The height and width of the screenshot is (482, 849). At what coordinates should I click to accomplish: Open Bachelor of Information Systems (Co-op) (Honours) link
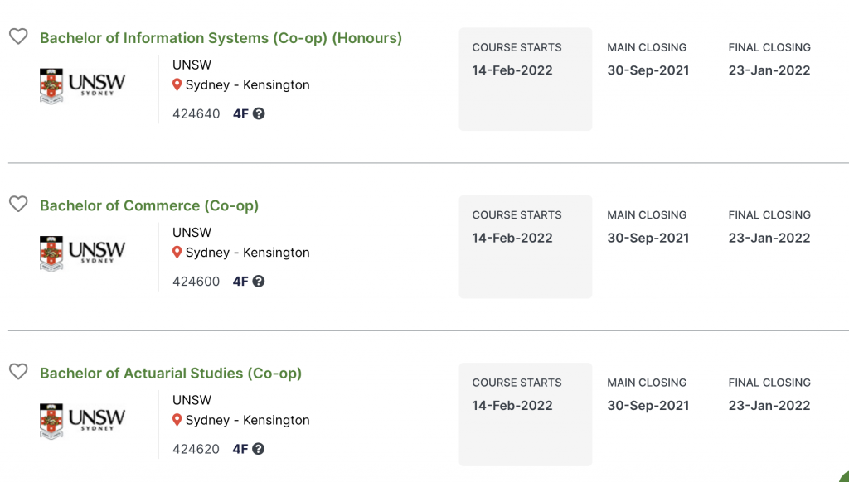point(221,38)
